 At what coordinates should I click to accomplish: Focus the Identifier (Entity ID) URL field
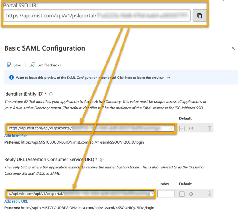point(90,128)
